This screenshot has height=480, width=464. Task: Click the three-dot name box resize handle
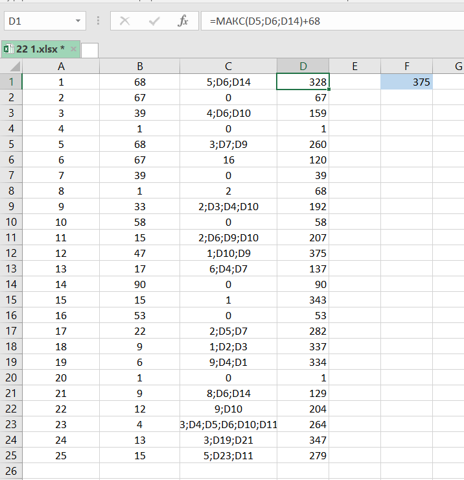[x=98, y=21]
